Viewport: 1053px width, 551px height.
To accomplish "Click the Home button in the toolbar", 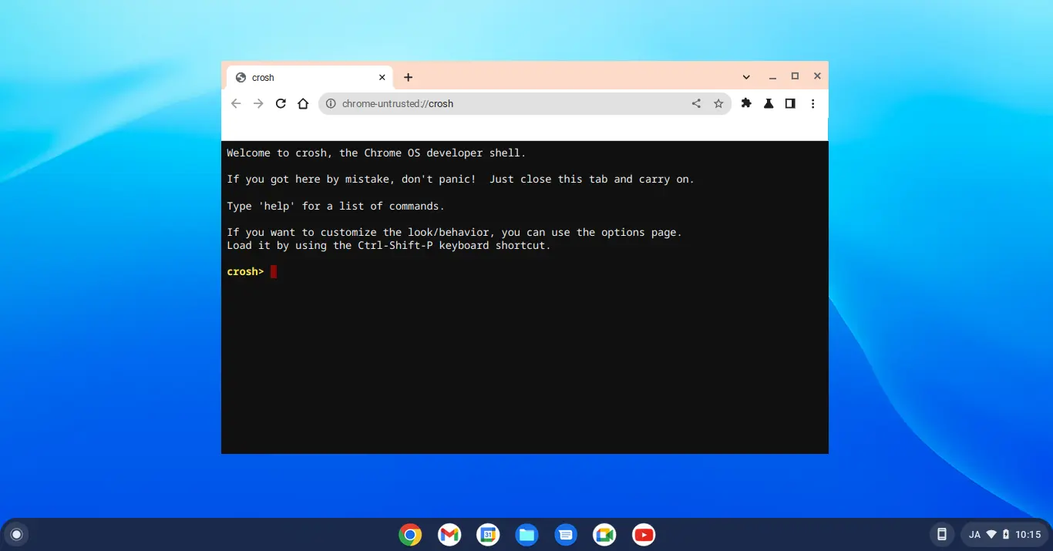I will 302,103.
